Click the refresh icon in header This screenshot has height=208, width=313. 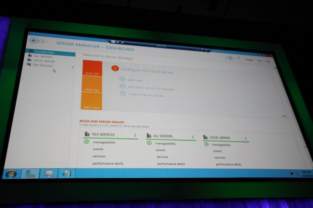tap(230, 58)
